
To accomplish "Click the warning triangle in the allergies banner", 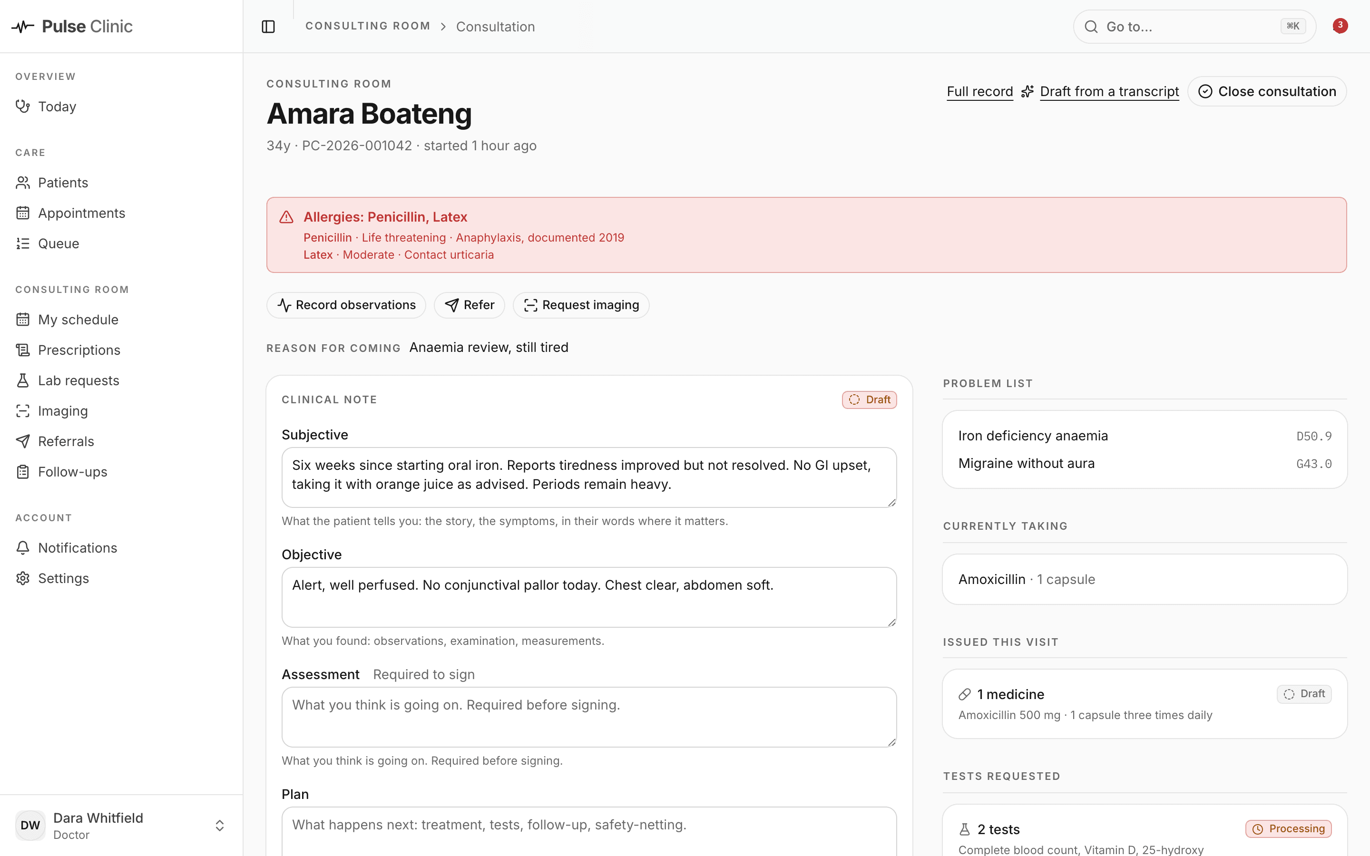I will [x=286, y=217].
